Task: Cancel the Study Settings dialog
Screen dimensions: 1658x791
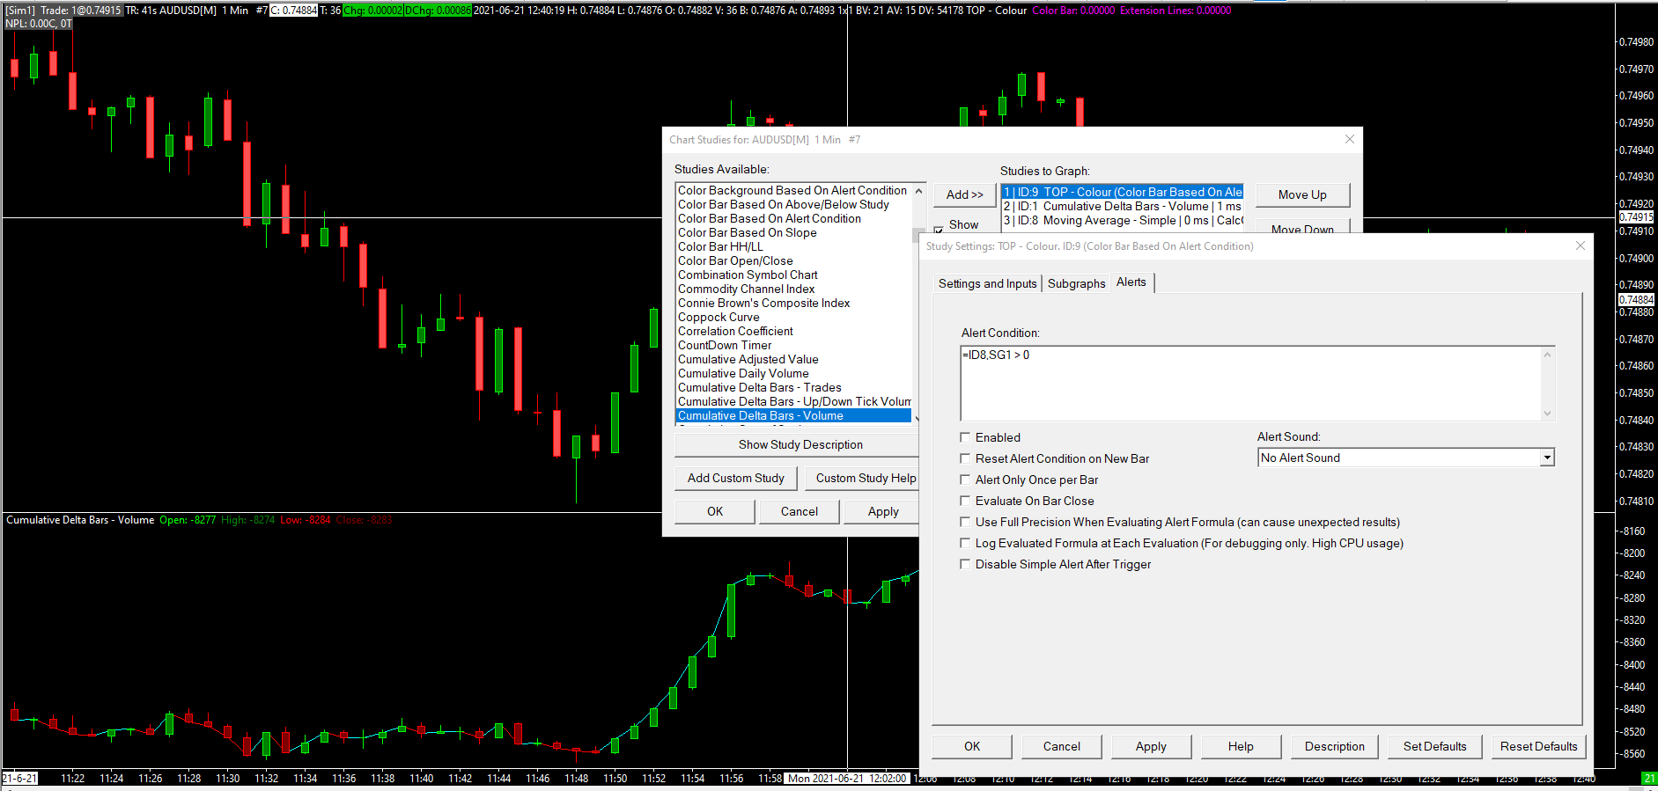Action: tap(1062, 746)
